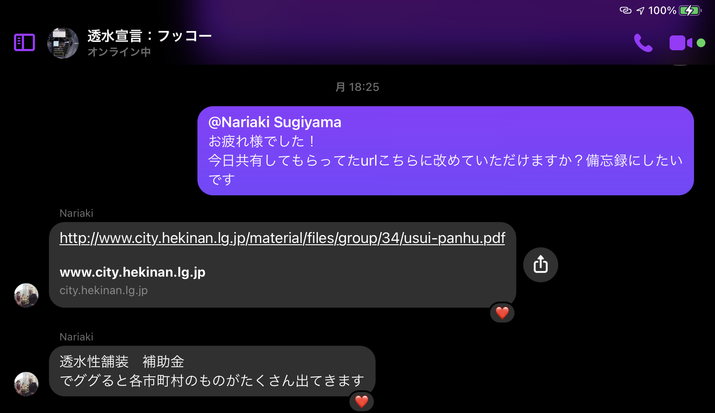Open the group chat profile picture
715x413 pixels.
(63, 43)
